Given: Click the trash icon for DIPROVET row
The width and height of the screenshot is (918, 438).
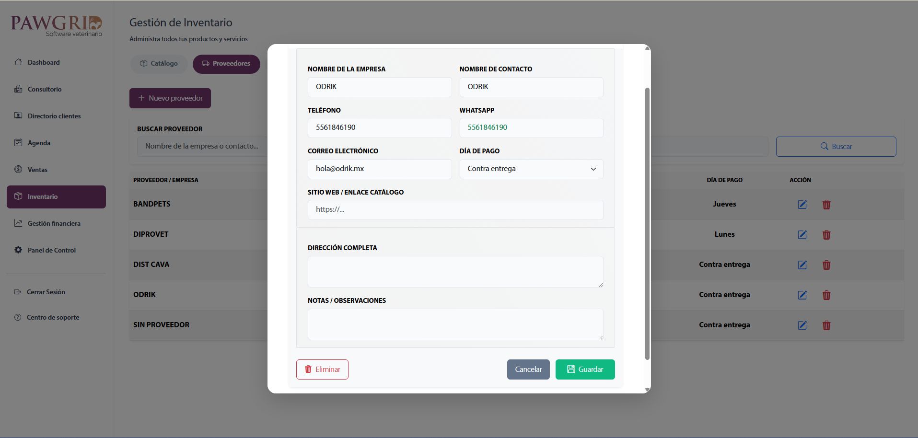Looking at the screenshot, I should pos(826,235).
